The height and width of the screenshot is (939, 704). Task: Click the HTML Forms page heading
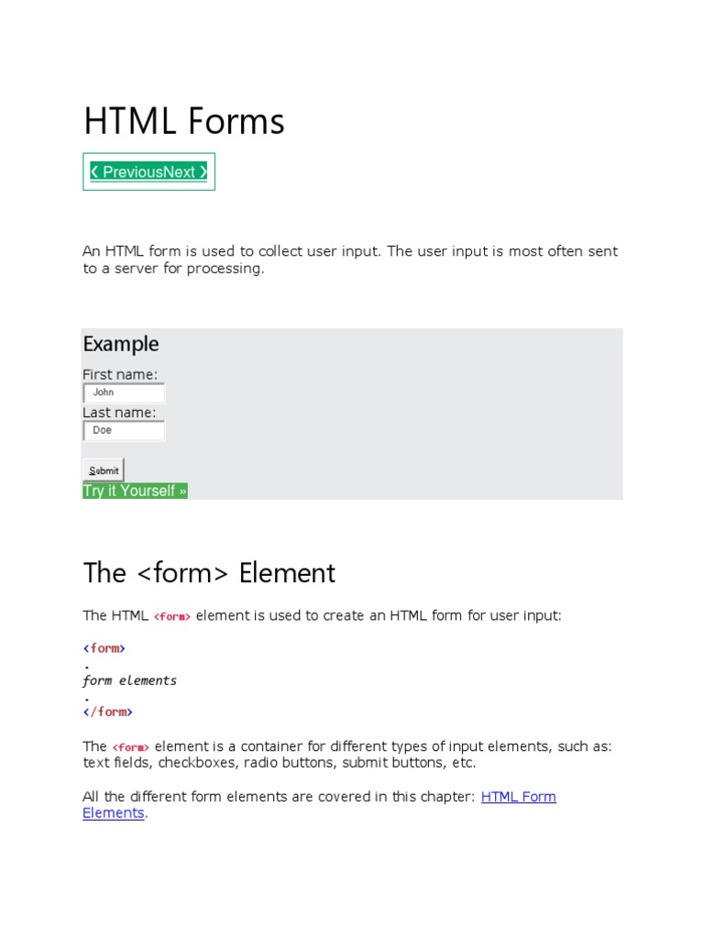click(x=184, y=122)
